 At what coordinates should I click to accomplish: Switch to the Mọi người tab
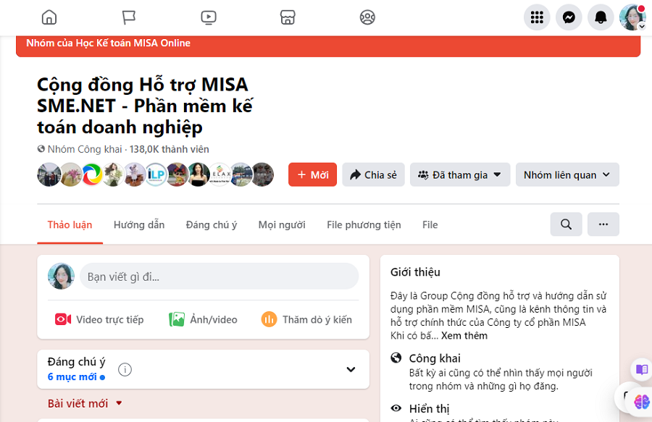coord(282,224)
